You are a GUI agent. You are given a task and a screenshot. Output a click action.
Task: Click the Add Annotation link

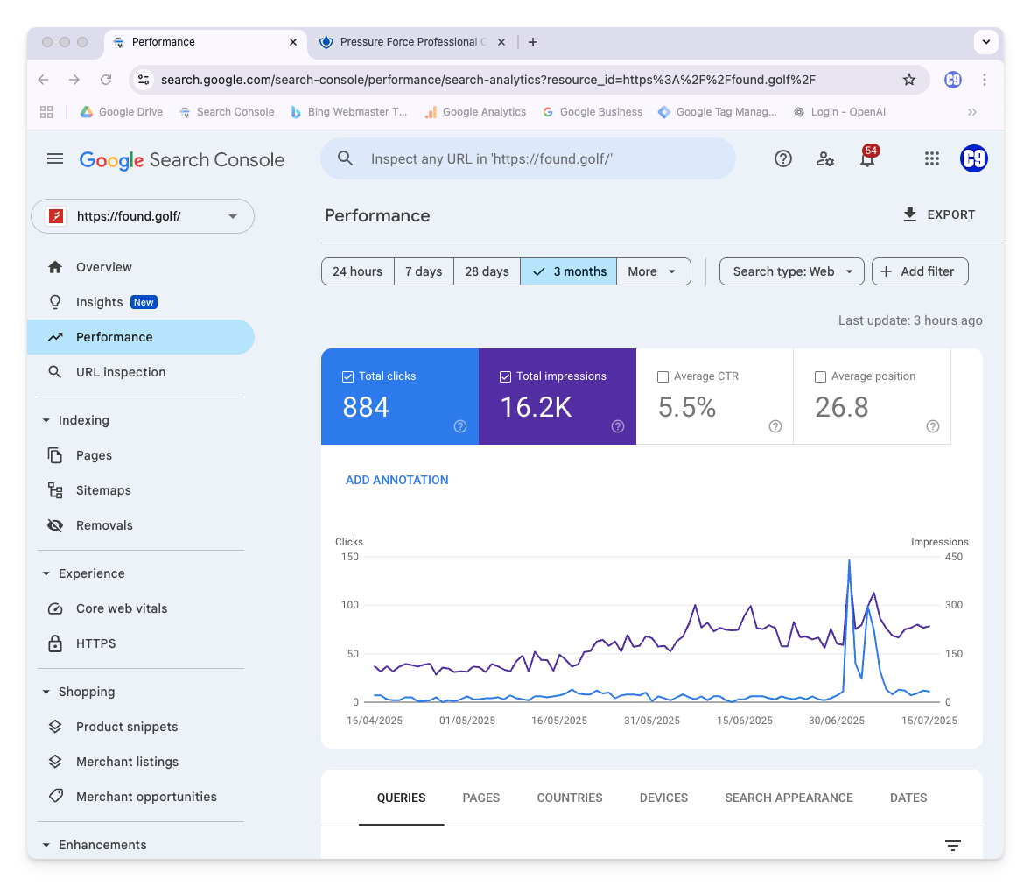(x=396, y=480)
